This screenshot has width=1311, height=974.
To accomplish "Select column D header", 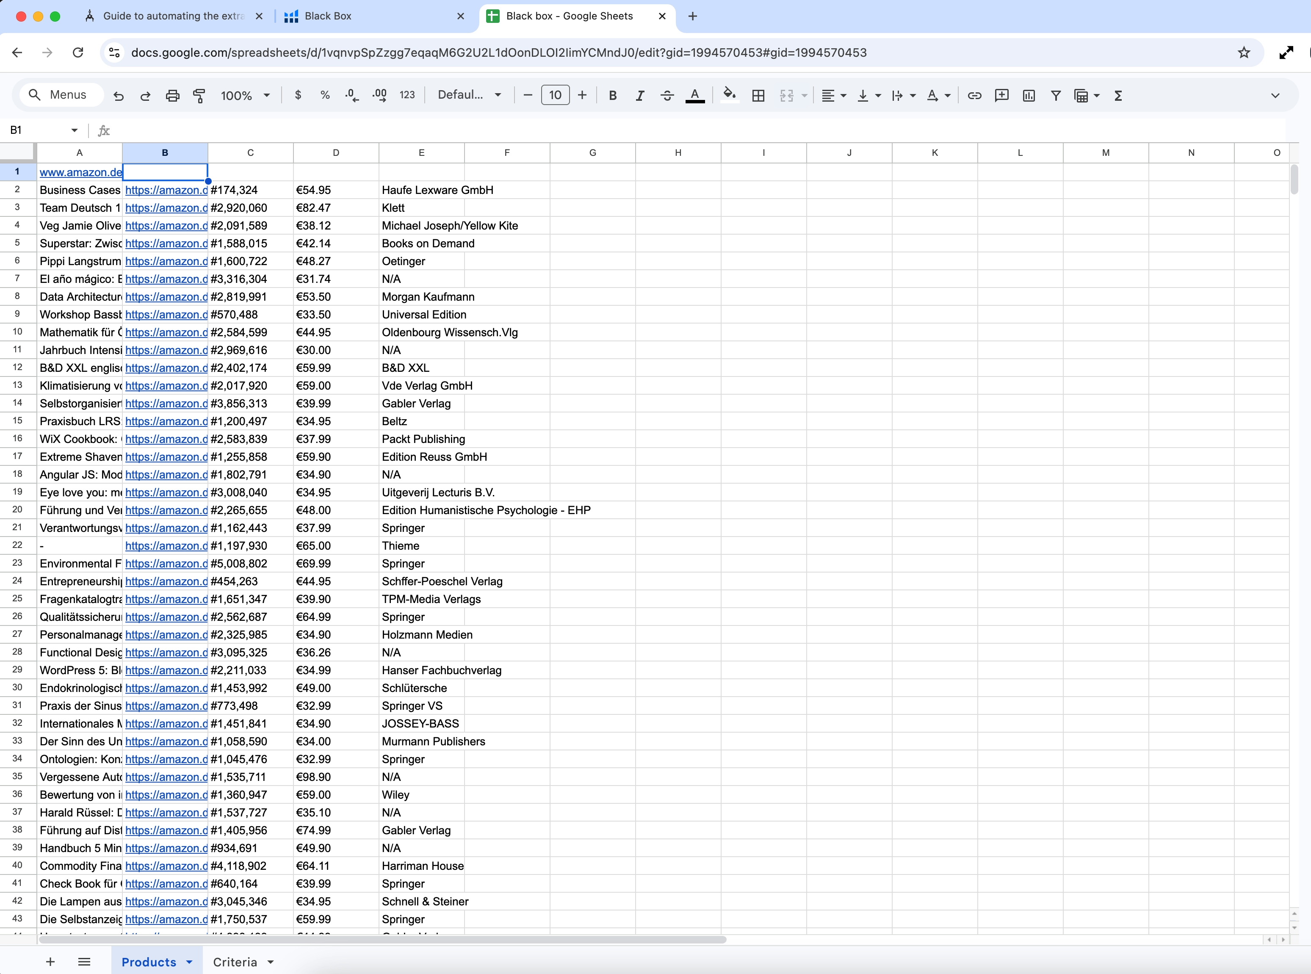I will click(336, 153).
